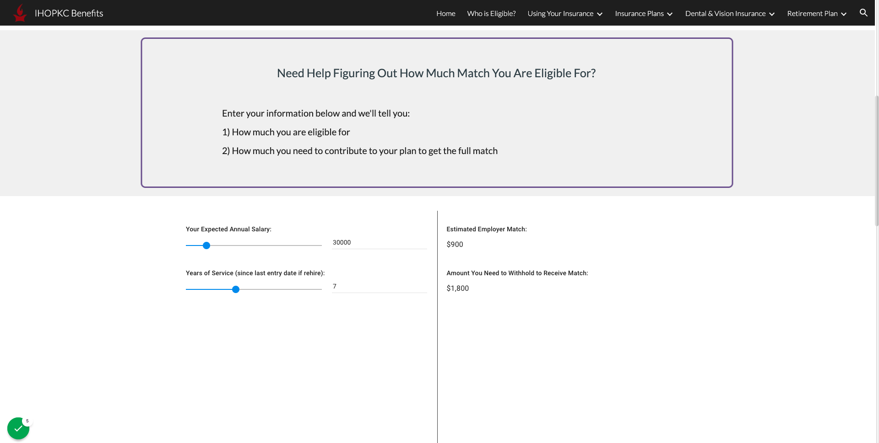Expand the Retirement Plan chevron
879x443 pixels.
point(844,14)
